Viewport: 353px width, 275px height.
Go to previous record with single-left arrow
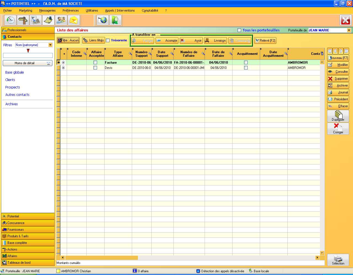(335, 51)
